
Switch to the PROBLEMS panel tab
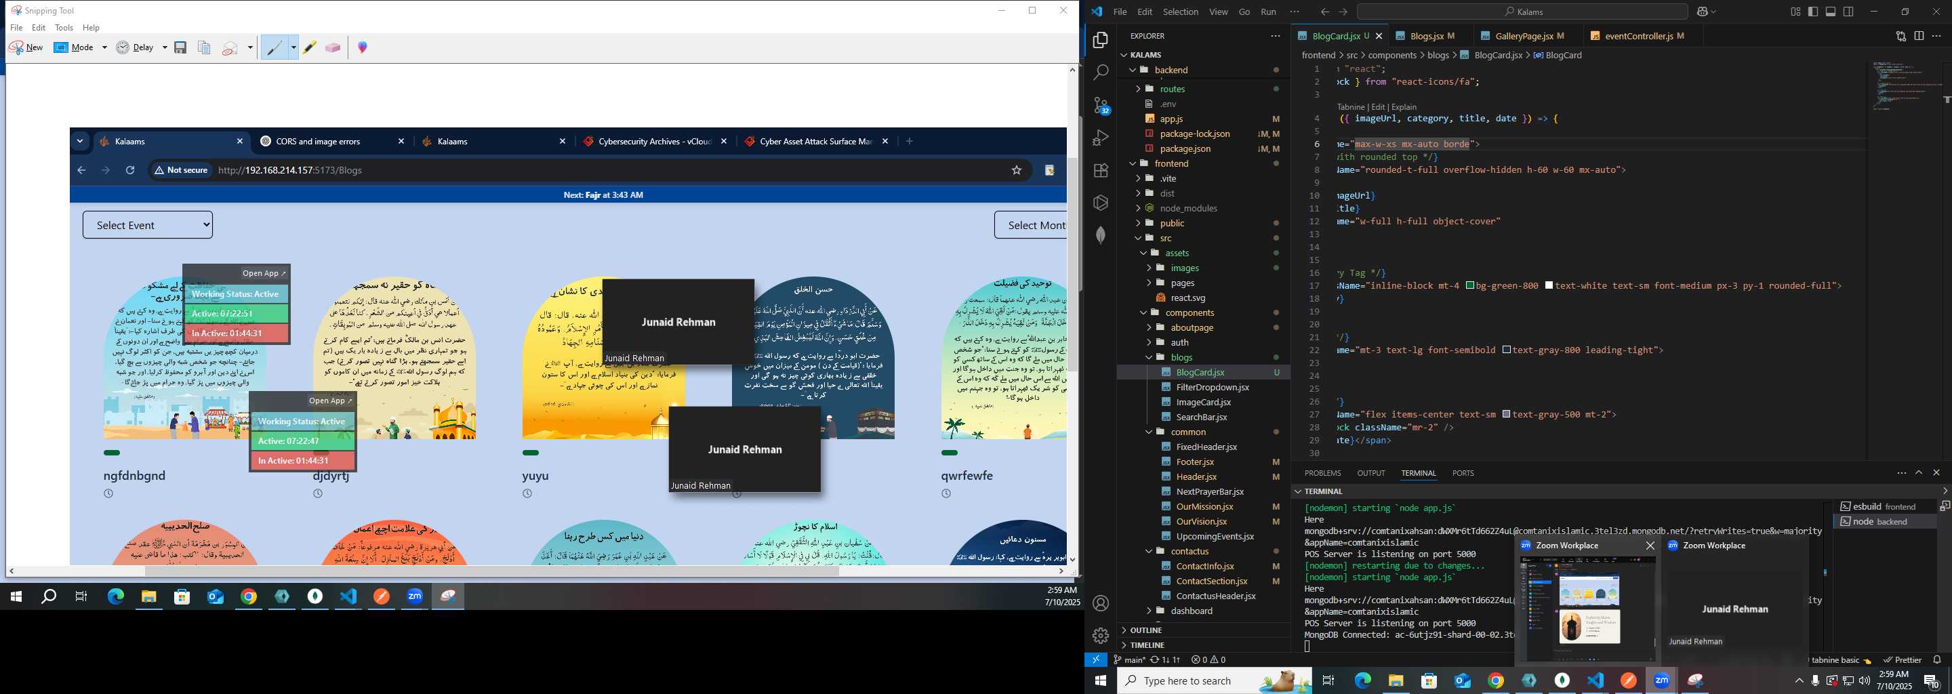tap(1322, 473)
